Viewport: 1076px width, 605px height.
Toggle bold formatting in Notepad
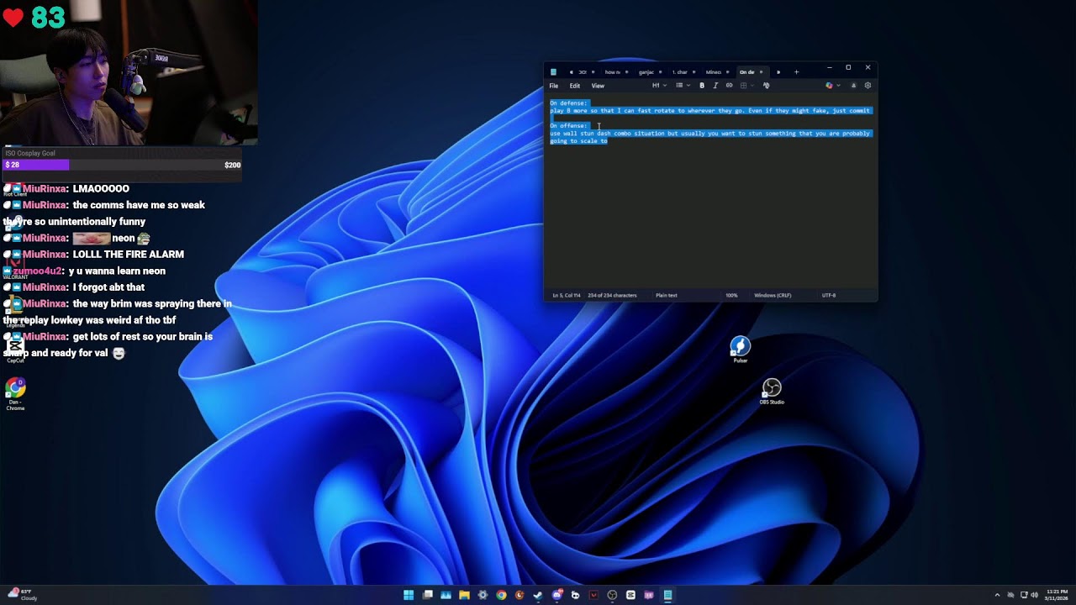pyautogui.click(x=702, y=86)
